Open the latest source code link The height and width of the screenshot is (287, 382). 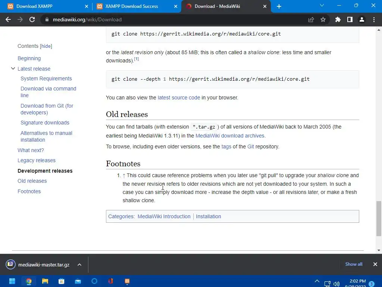point(179,98)
